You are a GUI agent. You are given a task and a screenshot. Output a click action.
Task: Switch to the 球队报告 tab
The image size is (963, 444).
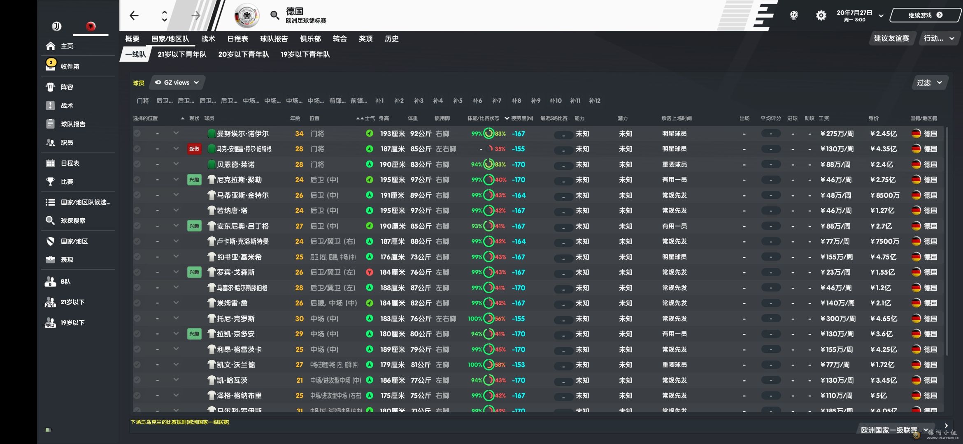tap(274, 39)
